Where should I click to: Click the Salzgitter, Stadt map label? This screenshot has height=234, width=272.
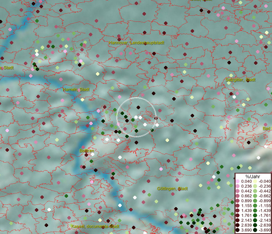[240, 80]
